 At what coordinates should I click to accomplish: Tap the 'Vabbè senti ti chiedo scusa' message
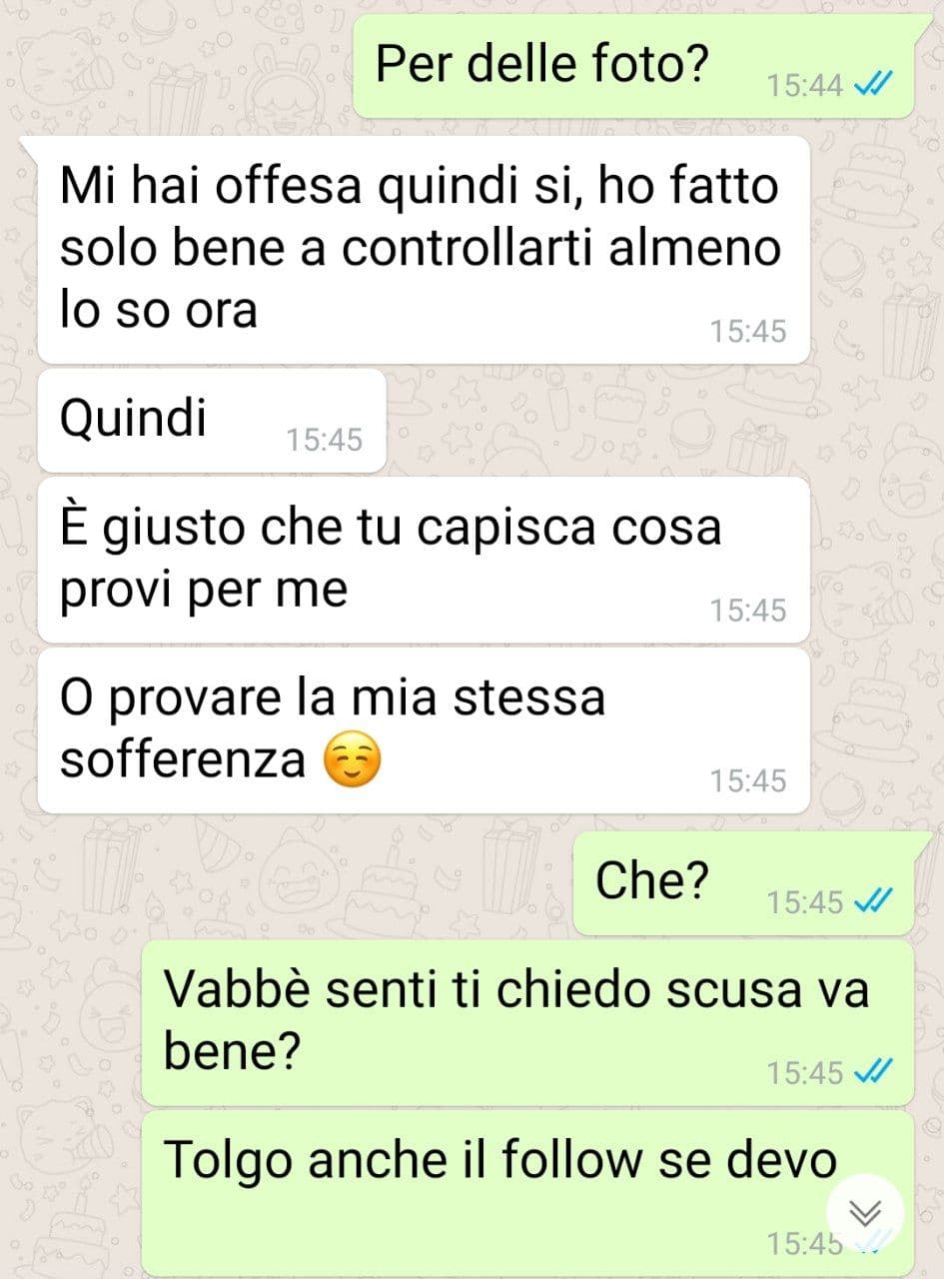click(527, 1022)
